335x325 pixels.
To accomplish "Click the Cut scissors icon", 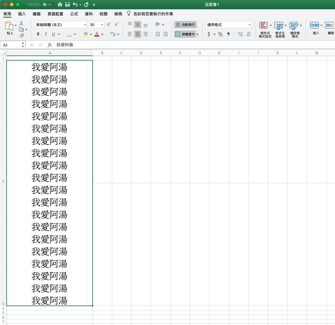I will (x=21, y=23).
